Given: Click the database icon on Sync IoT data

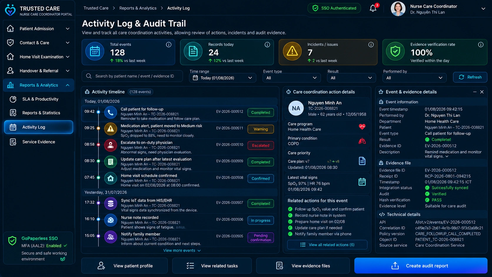Looking at the screenshot, I should click(x=111, y=204).
